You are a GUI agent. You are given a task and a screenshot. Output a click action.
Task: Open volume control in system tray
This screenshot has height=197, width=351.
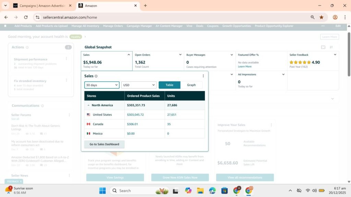[x=314, y=191]
